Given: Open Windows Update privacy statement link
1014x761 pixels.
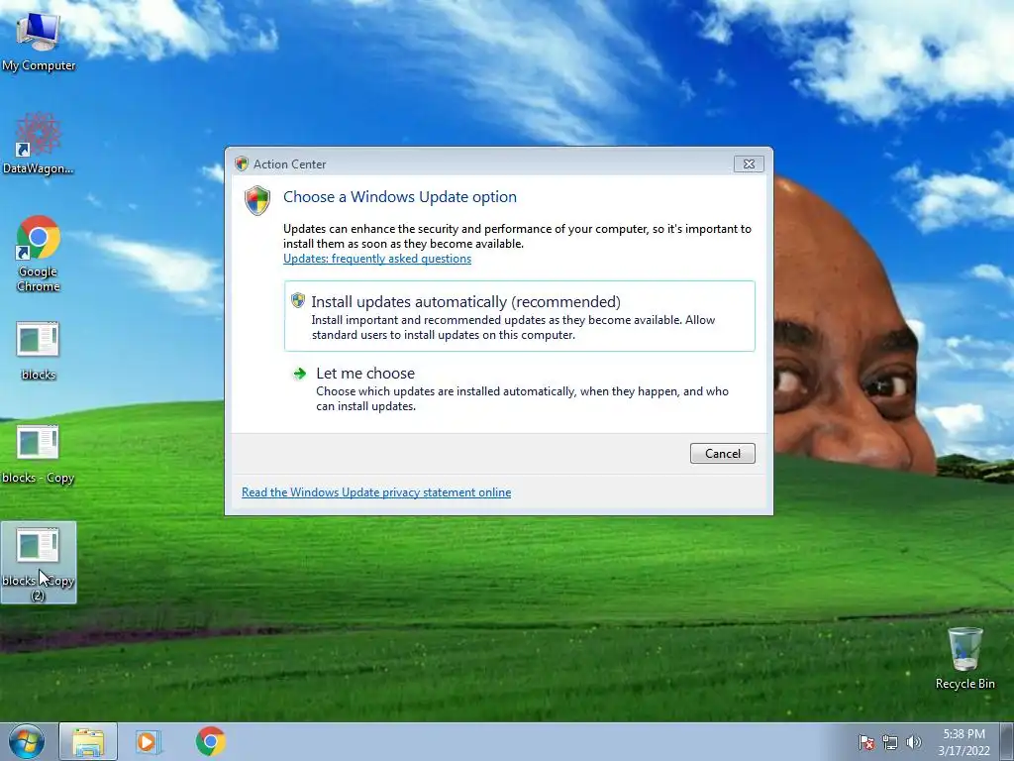Looking at the screenshot, I should point(376,492).
